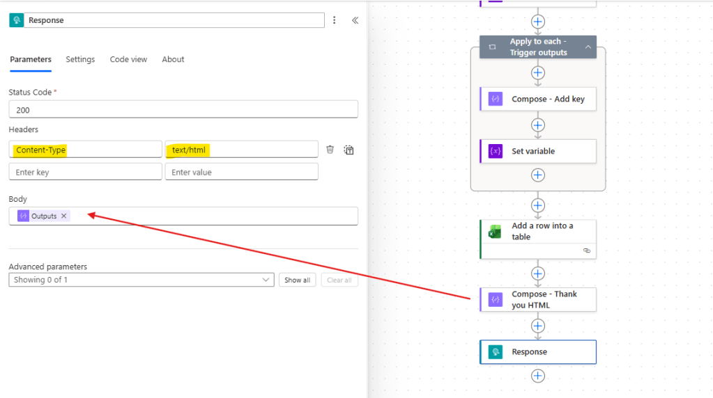Click the Excel icon on Add a row
The width and height of the screenshot is (713, 398).
pyautogui.click(x=495, y=232)
